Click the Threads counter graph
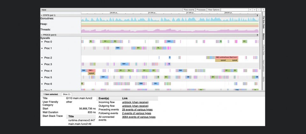This screenshot has height=134, width=306. pyautogui.click(x=170, y=31)
